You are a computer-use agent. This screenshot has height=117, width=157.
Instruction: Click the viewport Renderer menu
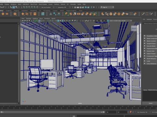coord(47,19)
